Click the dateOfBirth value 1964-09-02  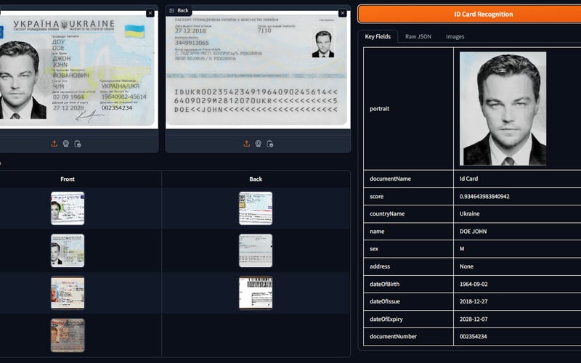point(474,284)
